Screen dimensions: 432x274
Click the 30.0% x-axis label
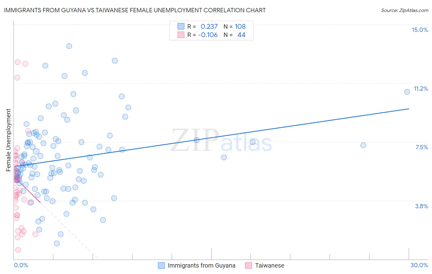click(419, 265)
